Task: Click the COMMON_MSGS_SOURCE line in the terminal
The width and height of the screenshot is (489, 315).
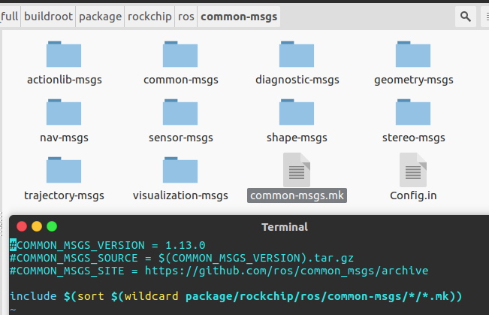Action: [x=182, y=258]
